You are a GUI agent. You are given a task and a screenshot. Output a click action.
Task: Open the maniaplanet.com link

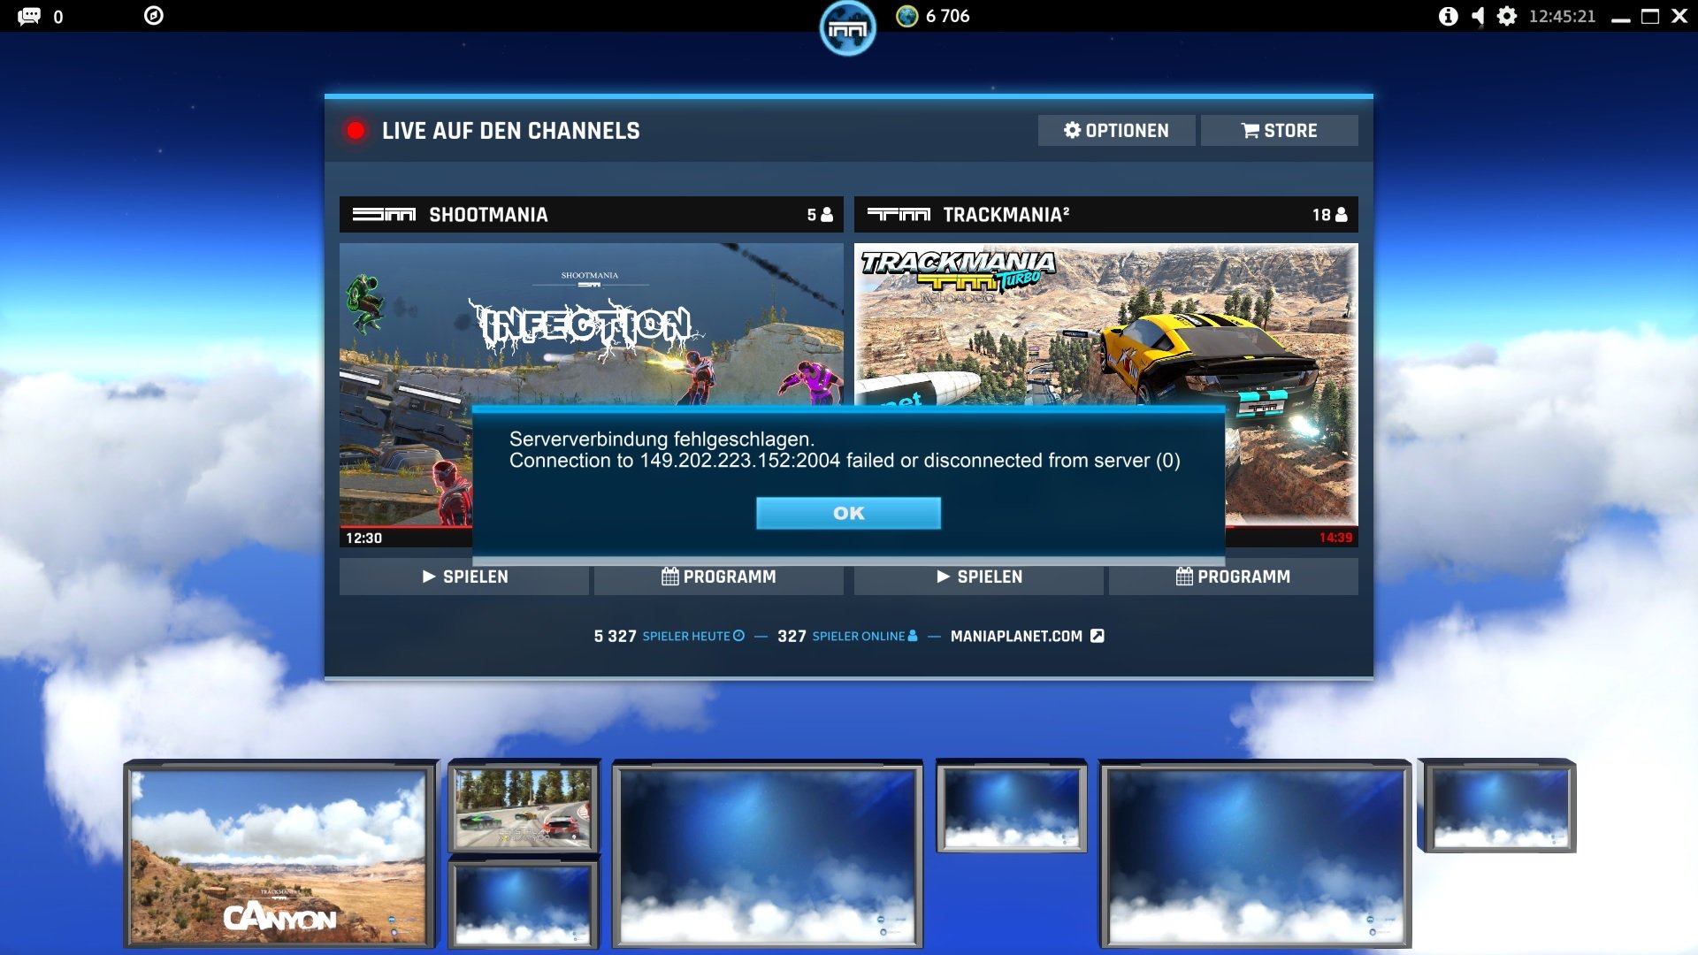(x=1027, y=636)
